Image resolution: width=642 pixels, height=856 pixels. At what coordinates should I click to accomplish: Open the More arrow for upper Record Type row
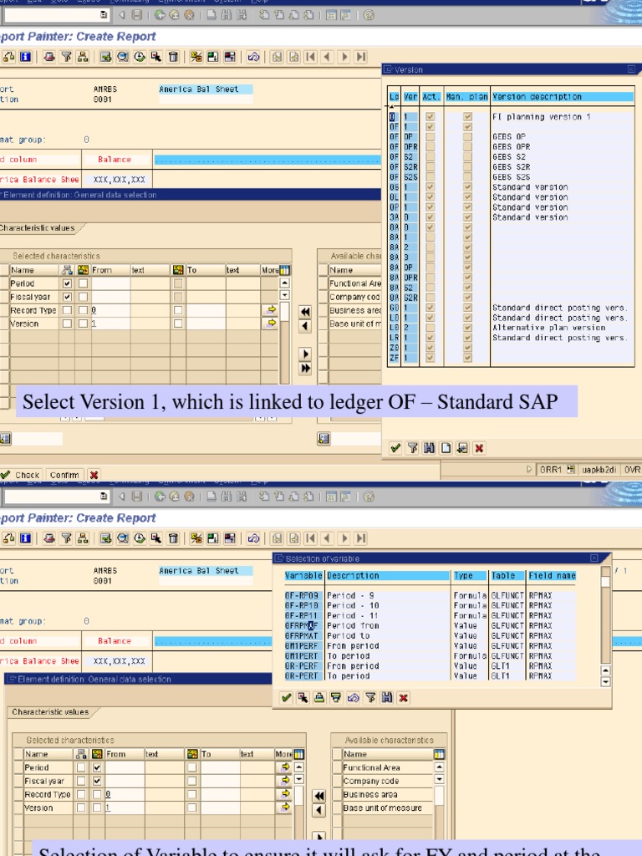pyautogui.click(x=270, y=310)
